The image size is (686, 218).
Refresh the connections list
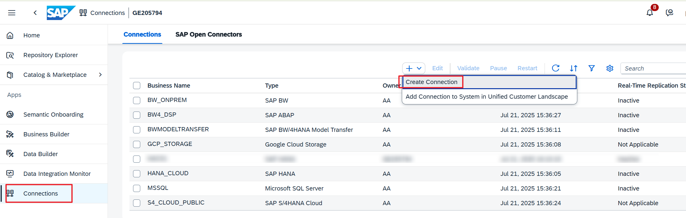pos(556,68)
